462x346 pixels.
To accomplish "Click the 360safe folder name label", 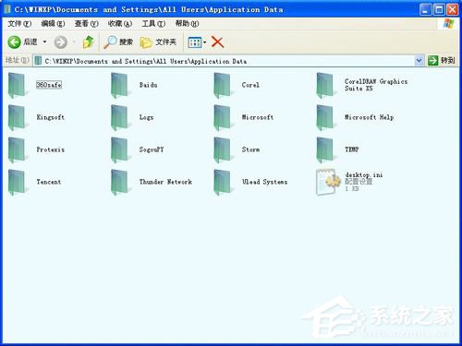I will click(x=49, y=85).
